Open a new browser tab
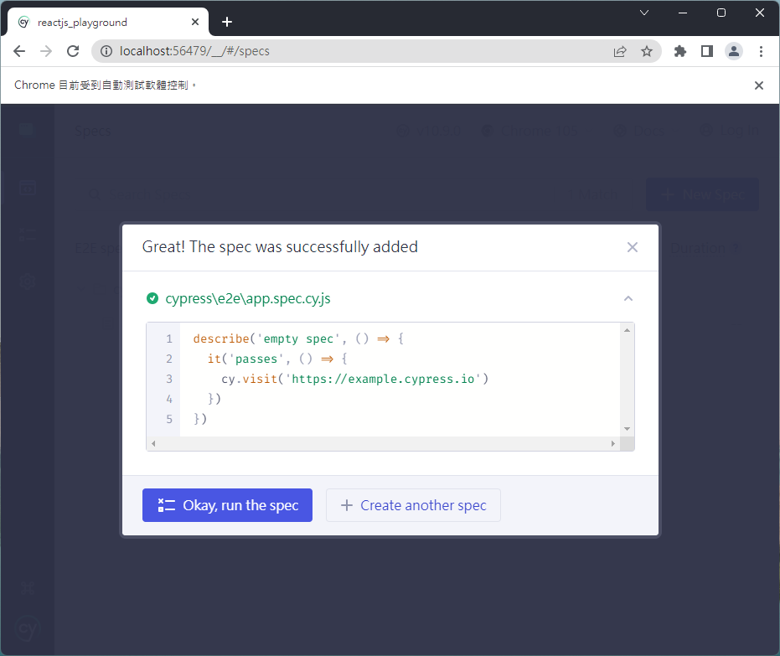This screenshot has height=656, width=780. [226, 22]
